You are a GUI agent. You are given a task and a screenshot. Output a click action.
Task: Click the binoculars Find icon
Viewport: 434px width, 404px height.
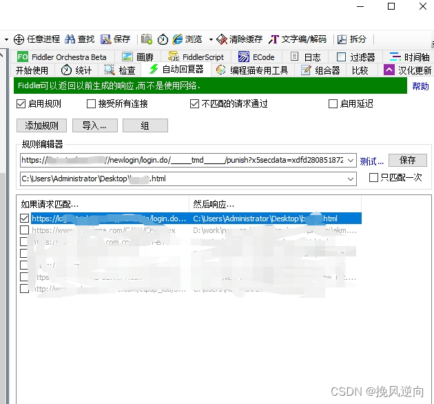tap(70, 39)
